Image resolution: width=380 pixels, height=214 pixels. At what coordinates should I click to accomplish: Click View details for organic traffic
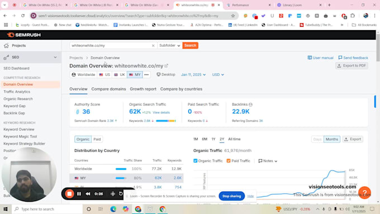tap(161, 112)
